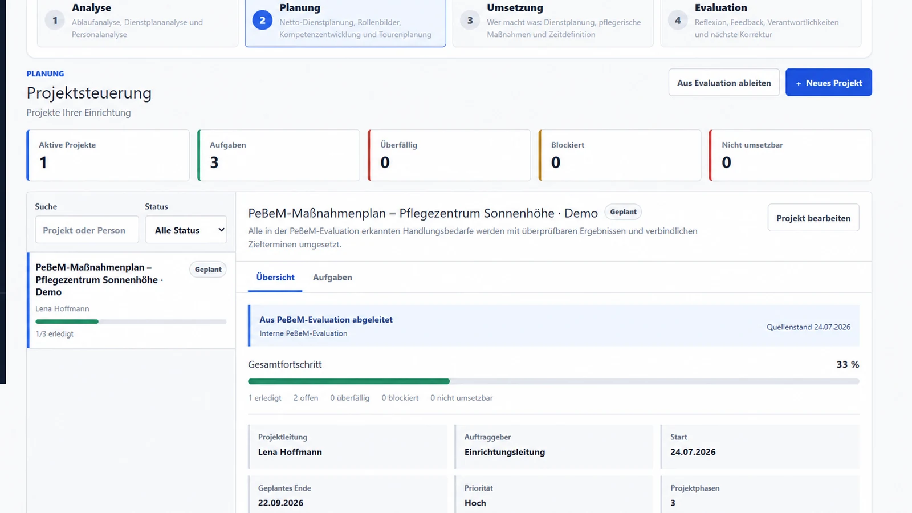Click Aus Evaluation ableiten button
The width and height of the screenshot is (912, 513).
(724, 83)
